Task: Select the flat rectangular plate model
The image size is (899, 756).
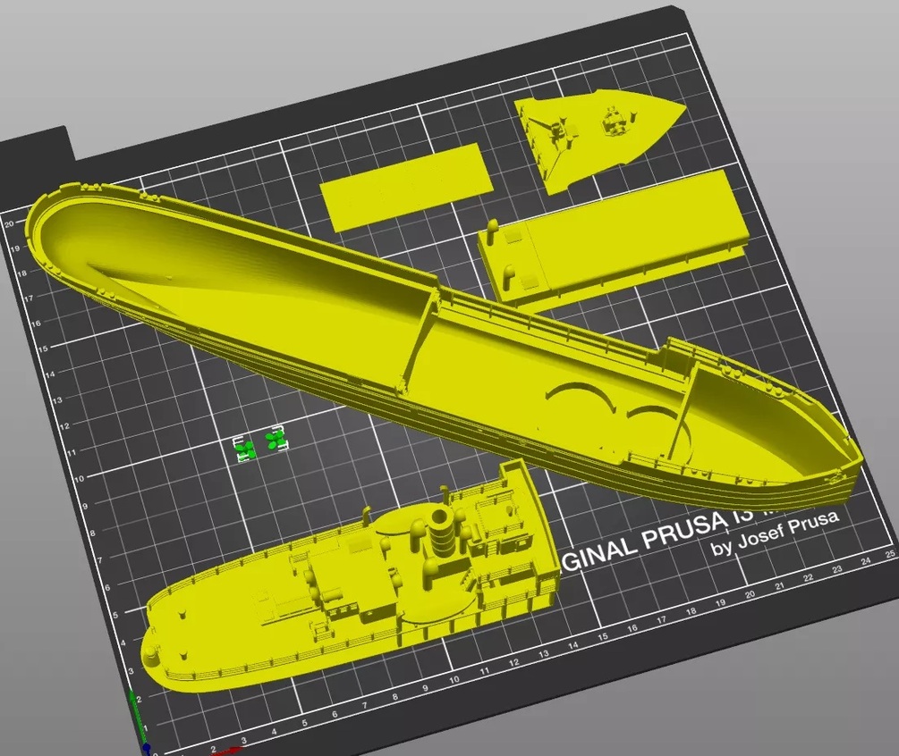Action: click(404, 188)
